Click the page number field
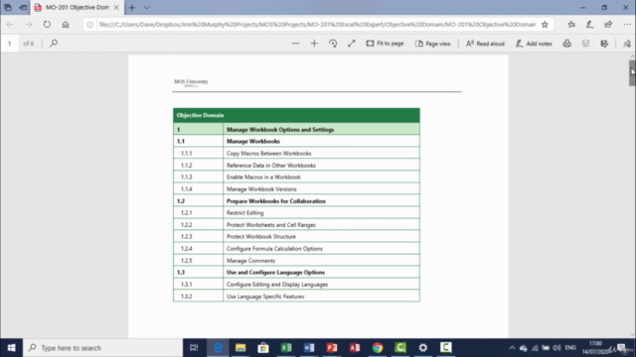Viewport: 636px width, 357px height. 9,44
